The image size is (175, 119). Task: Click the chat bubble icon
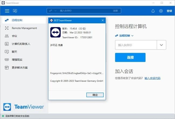click(7, 52)
